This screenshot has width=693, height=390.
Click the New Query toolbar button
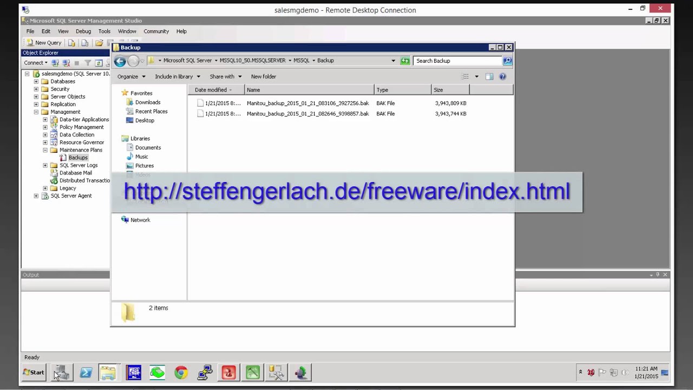[44, 43]
